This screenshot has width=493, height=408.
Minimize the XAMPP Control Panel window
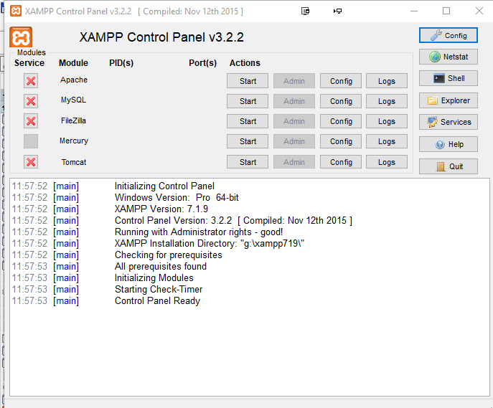[x=414, y=11]
